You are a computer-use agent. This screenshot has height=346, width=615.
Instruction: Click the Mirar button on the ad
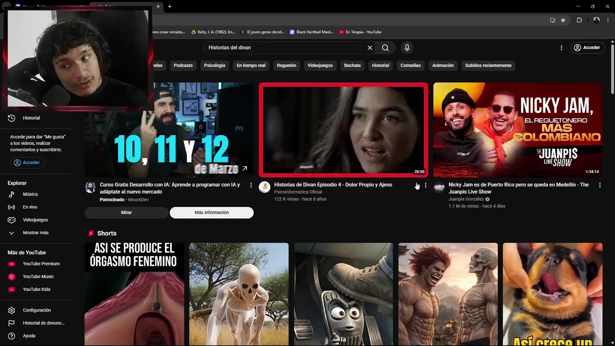click(x=126, y=212)
